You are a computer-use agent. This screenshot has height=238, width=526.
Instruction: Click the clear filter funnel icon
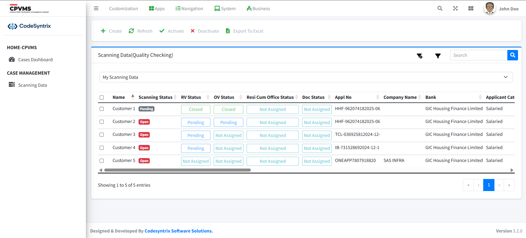tap(420, 56)
